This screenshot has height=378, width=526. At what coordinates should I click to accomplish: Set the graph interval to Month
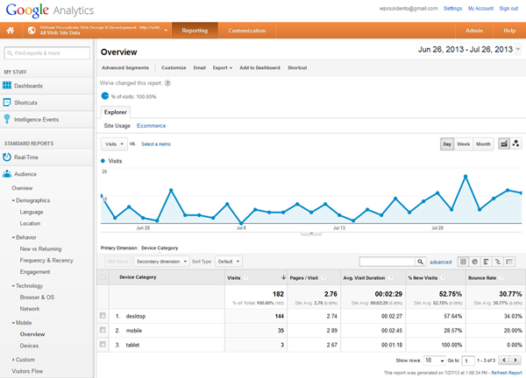(x=483, y=144)
